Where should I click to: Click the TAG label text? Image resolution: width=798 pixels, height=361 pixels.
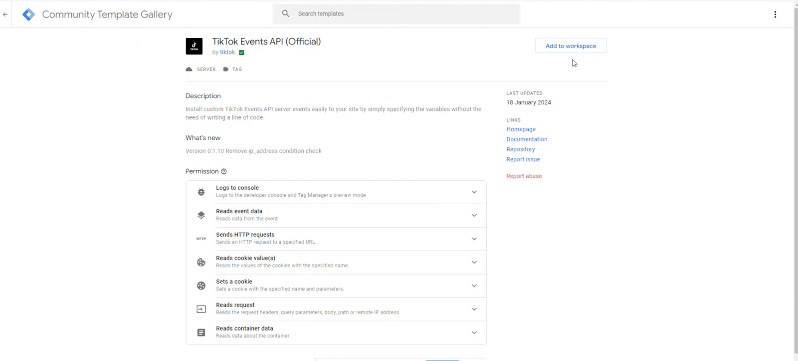pos(237,69)
